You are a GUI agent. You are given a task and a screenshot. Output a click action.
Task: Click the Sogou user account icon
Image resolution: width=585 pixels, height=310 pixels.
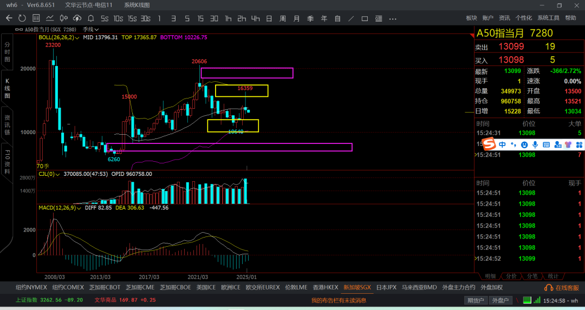[x=558, y=144]
